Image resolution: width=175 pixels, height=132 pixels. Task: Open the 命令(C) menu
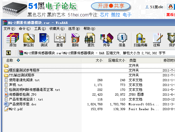coord(25,29)
